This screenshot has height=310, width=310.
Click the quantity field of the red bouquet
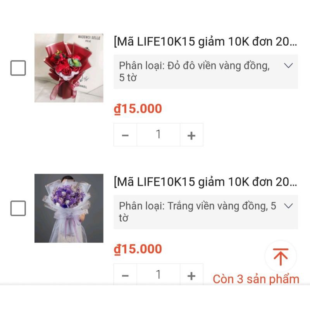click(x=158, y=135)
